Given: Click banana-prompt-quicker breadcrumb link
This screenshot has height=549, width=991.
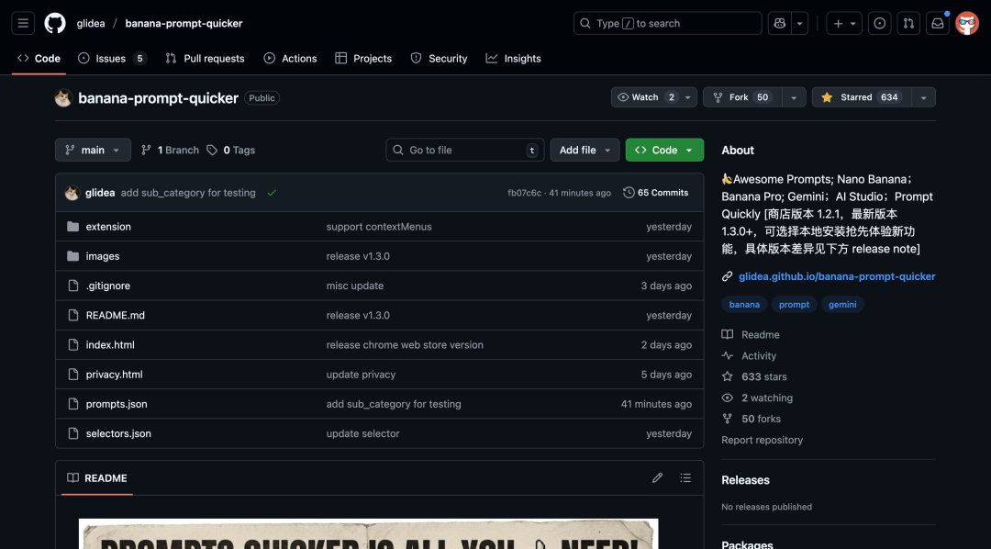Looking at the screenshot, I should point(184,23).
